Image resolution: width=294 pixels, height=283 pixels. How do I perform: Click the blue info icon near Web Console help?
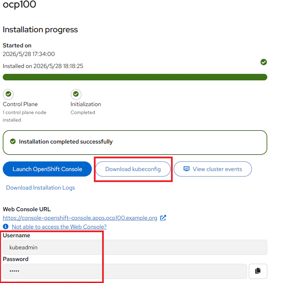point(5,226)
